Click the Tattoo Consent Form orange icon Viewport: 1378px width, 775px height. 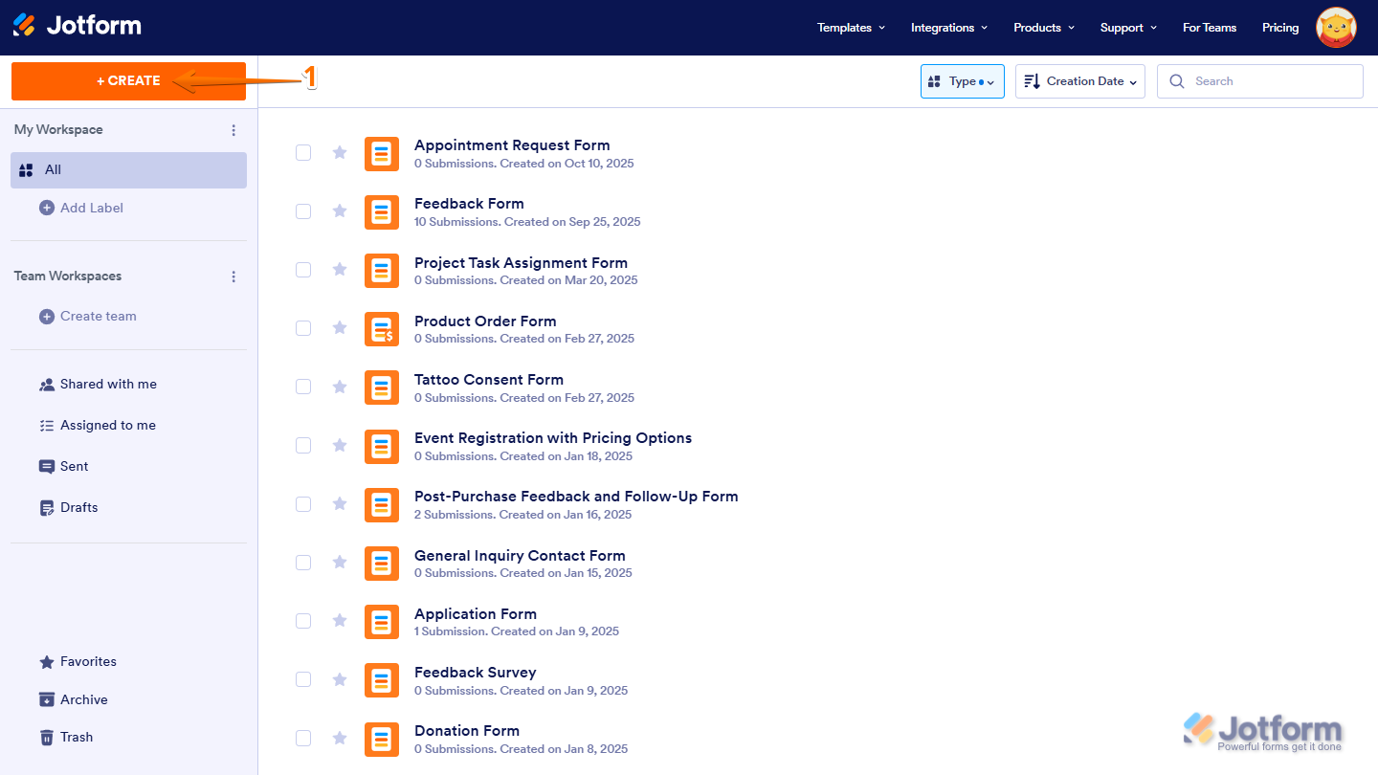coord(382,387)
